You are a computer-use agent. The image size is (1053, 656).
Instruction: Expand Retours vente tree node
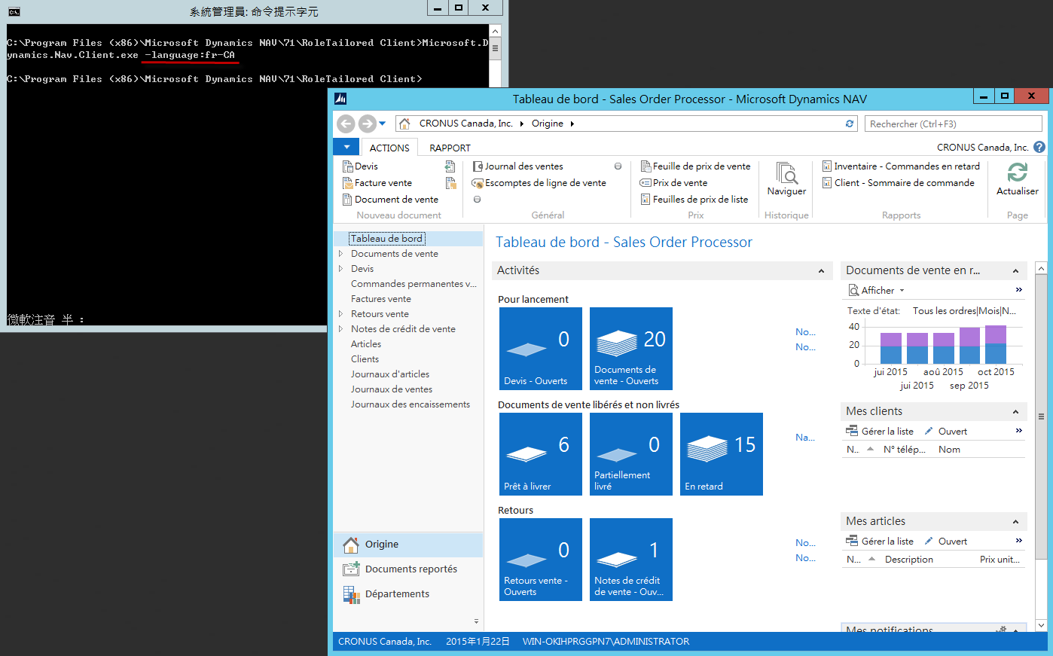(x=340, y=314)
